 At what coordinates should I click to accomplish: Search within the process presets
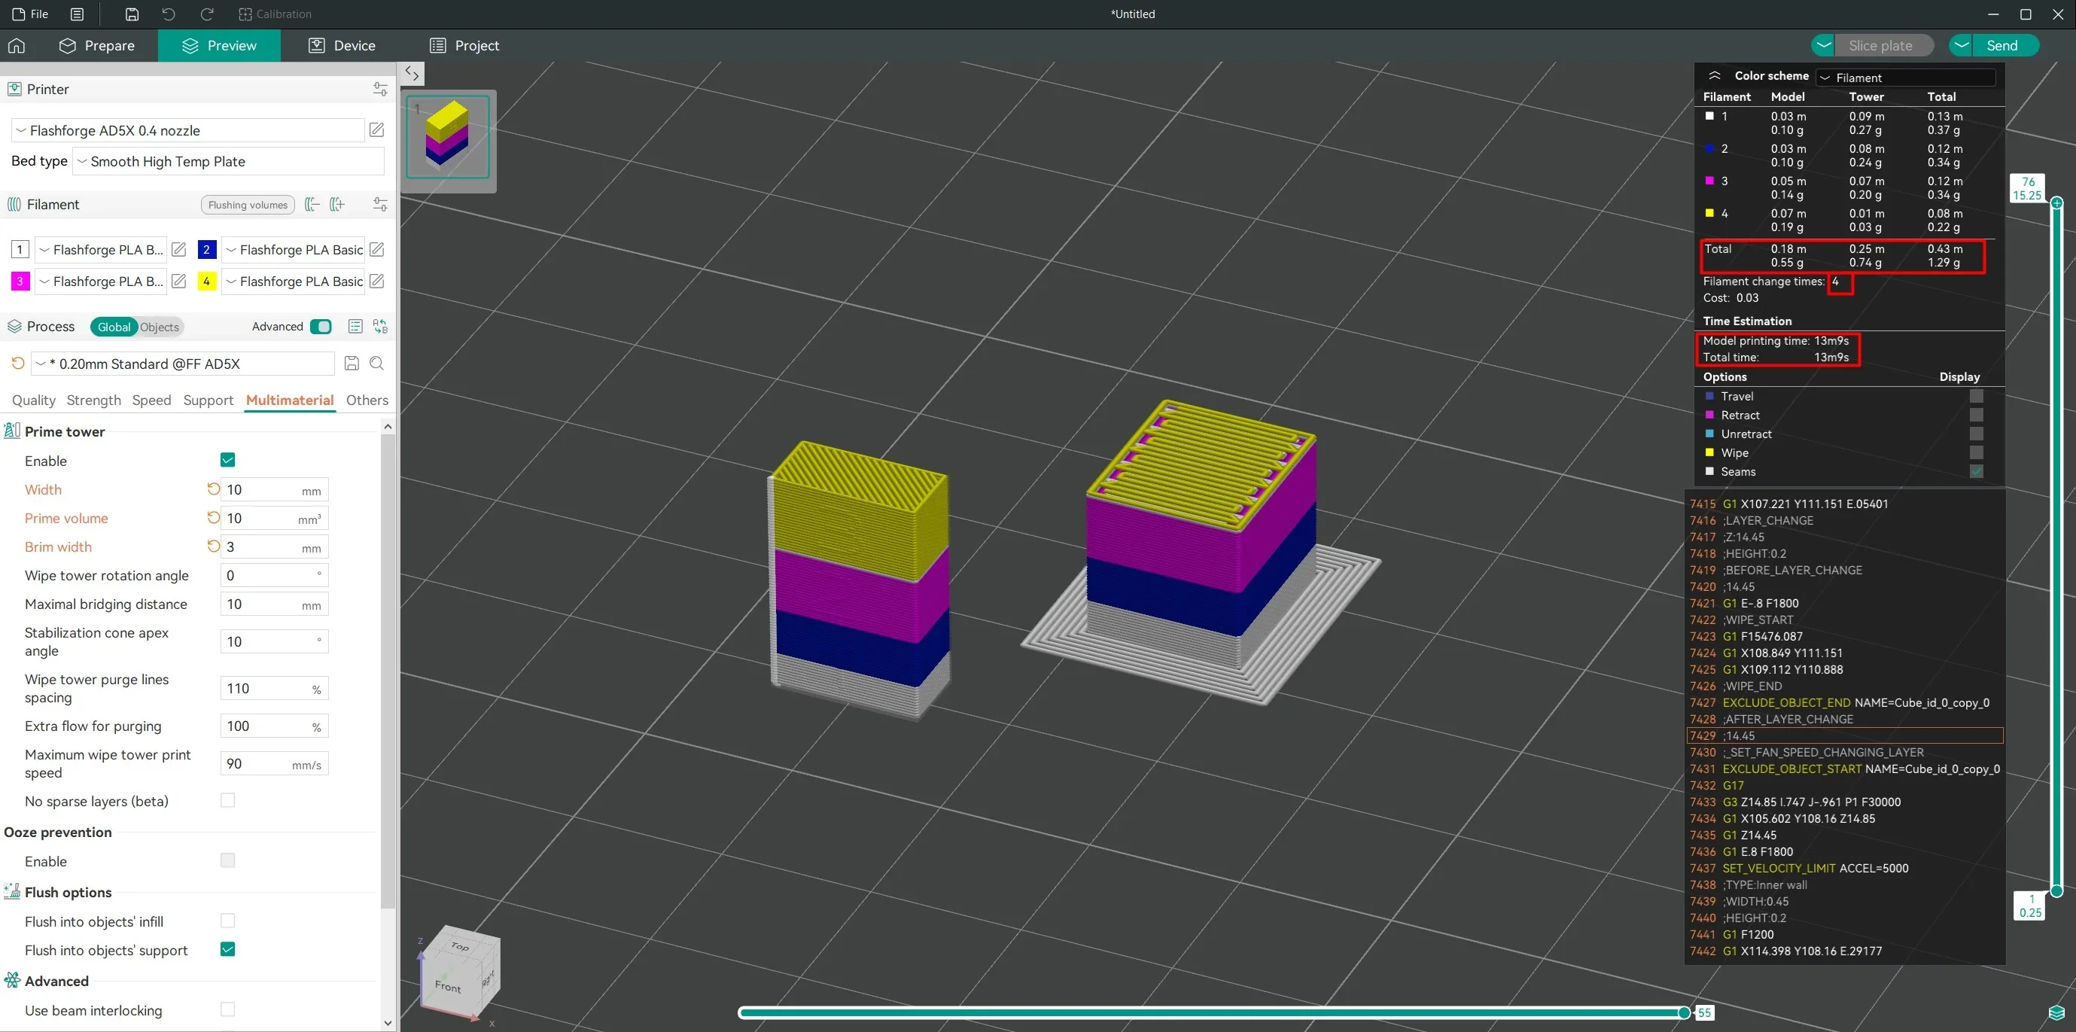376,364
